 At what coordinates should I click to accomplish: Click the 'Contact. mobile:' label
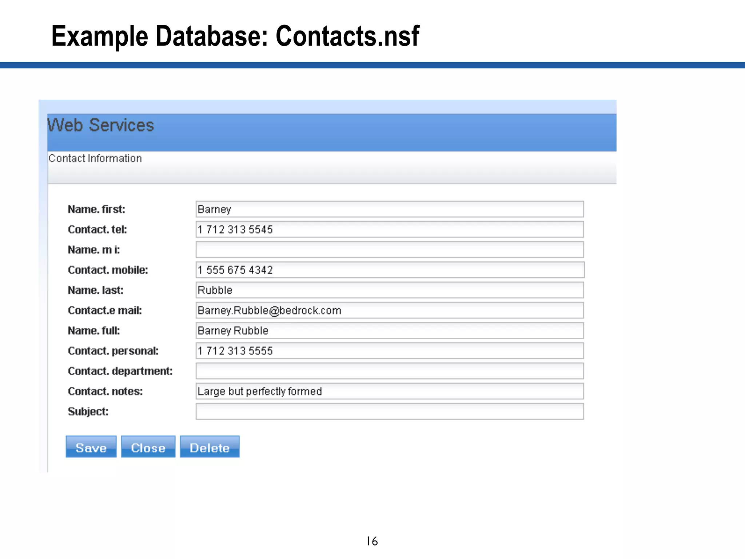(x=108, y=270)
